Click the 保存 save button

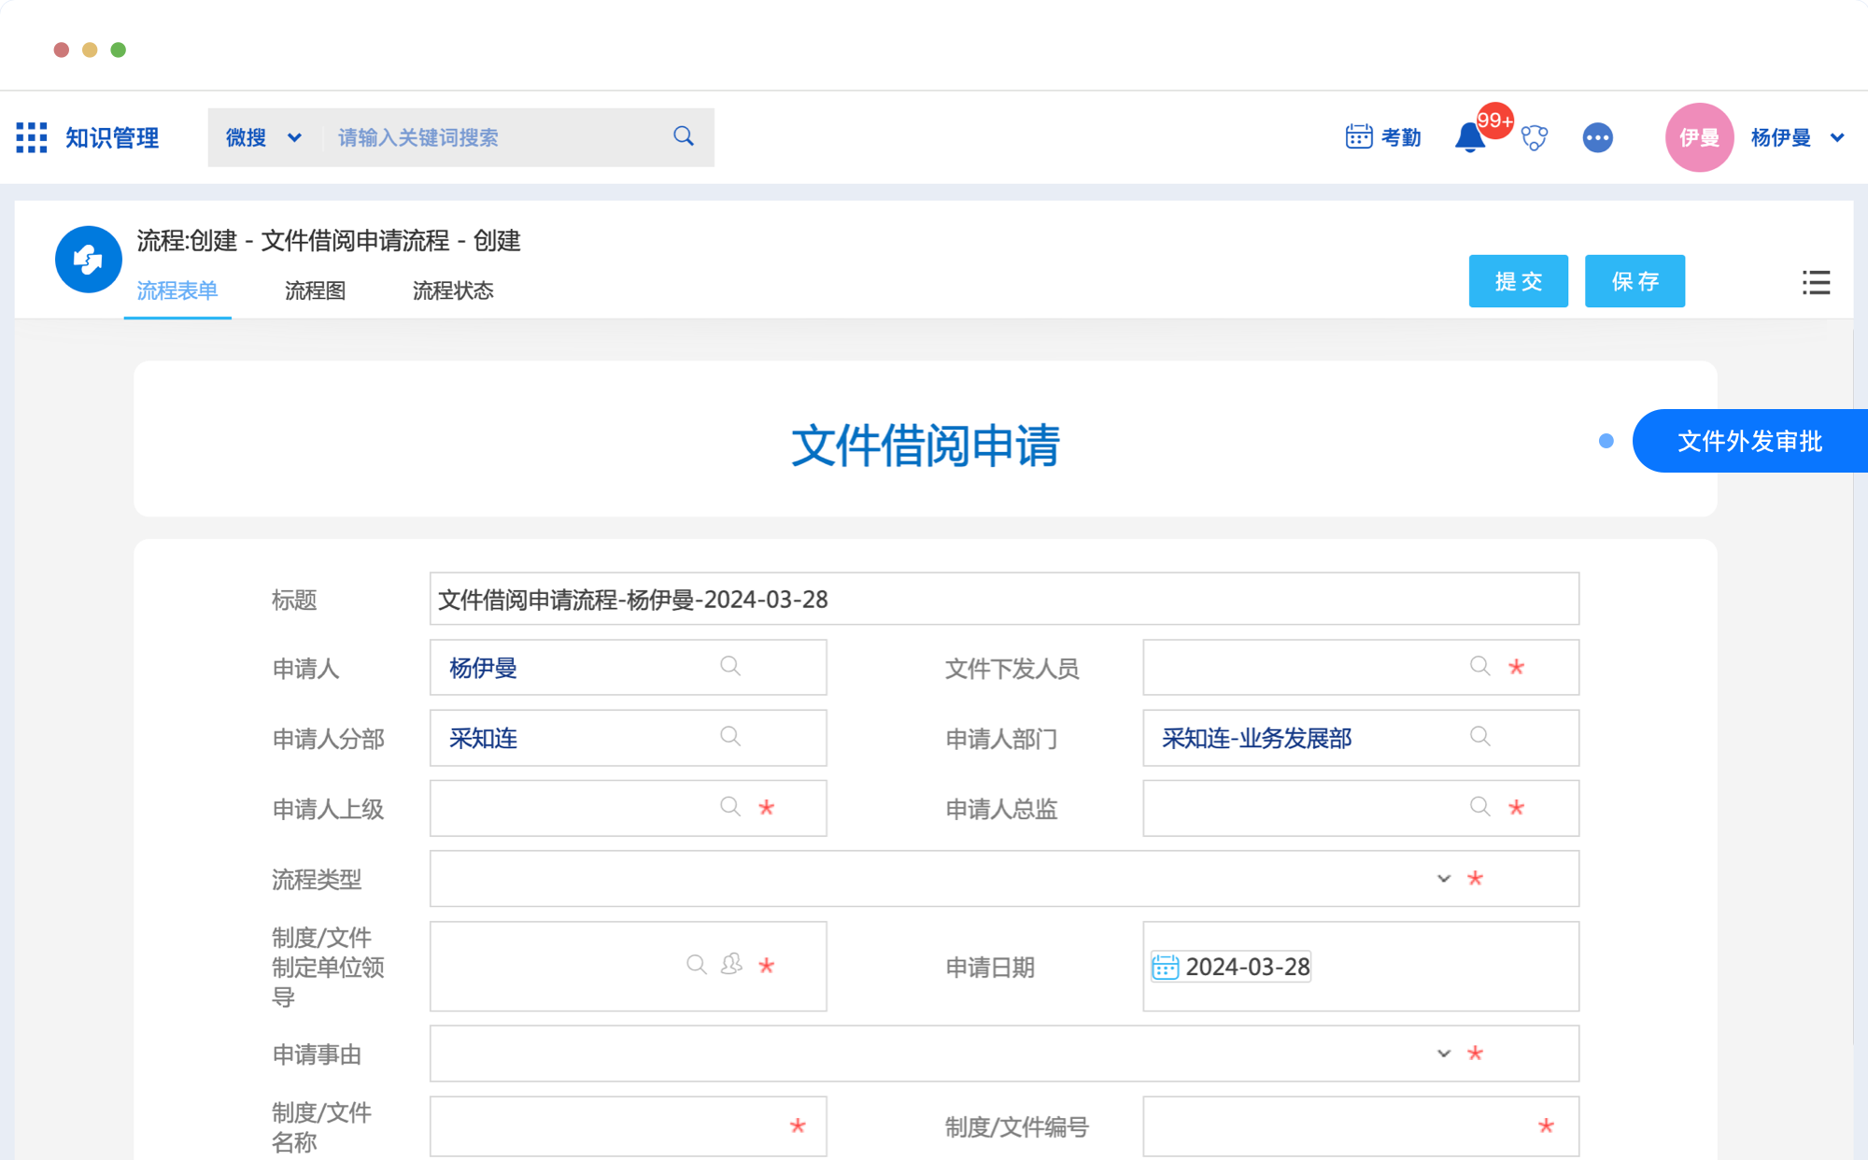pos(1634,281)
